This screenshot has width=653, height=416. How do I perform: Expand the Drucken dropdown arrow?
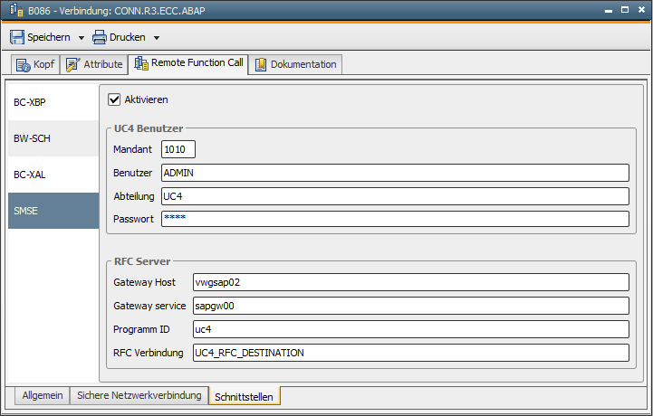[157, 38]
